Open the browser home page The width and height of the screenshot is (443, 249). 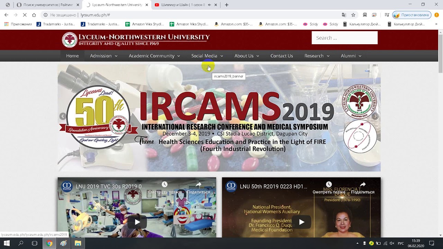click(x=34, y=15)
